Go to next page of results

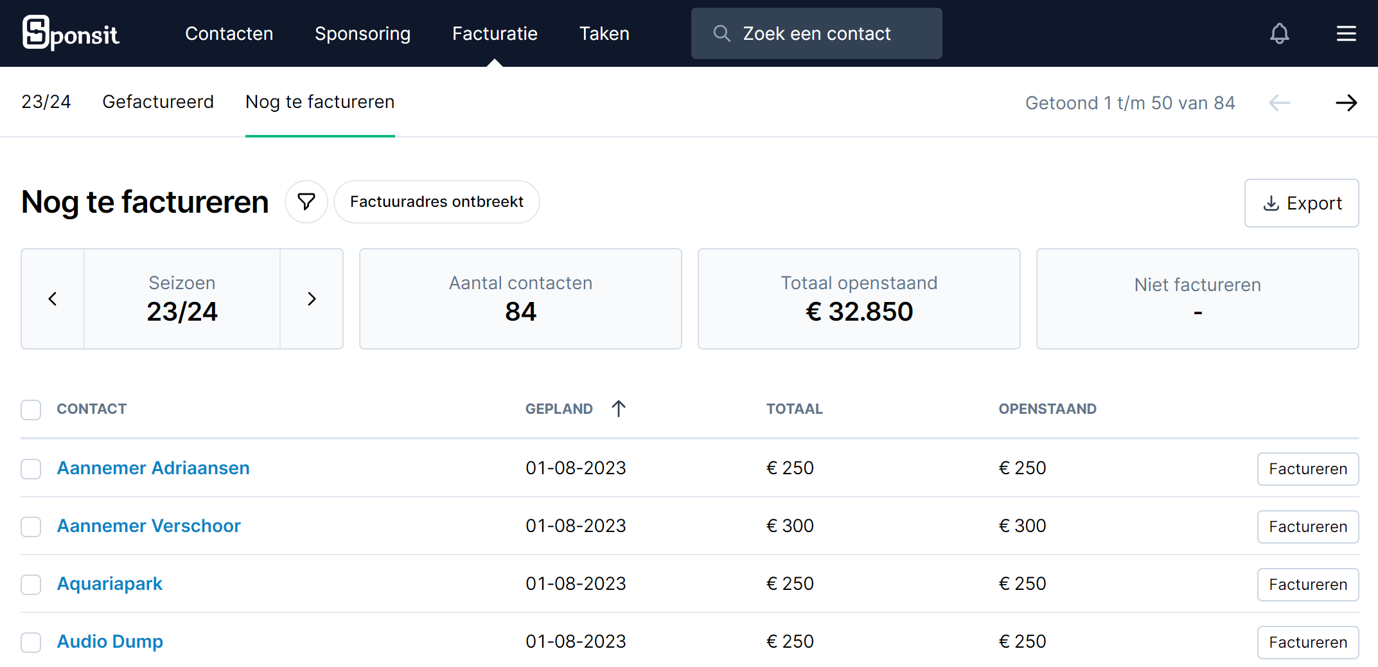point(1346,103)
